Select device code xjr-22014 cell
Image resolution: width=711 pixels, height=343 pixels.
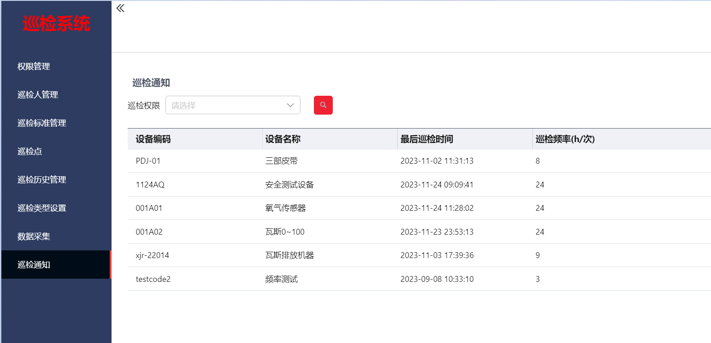152,255
